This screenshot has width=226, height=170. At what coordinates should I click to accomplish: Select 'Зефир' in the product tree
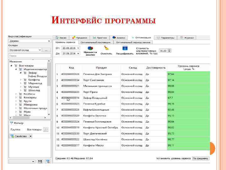click(33, 73)
